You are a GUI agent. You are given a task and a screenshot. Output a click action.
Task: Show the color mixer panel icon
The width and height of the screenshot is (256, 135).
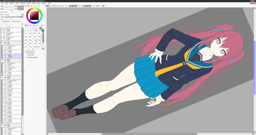tap(34, 6)
